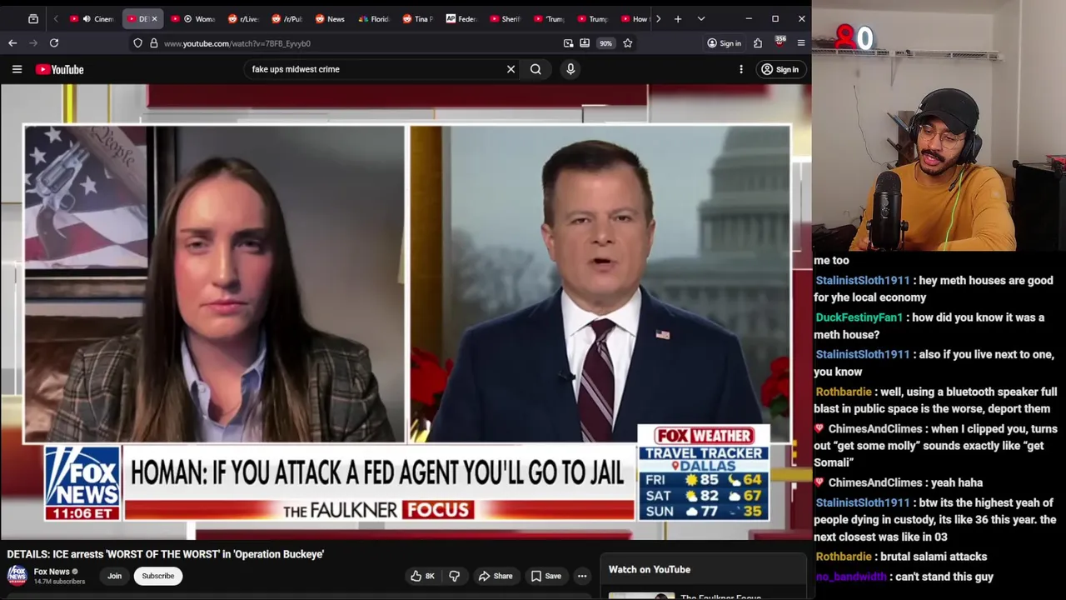Screen dimensions: 1066x600
Task: Reset the 90% zoom level badge
Action: 605,43
